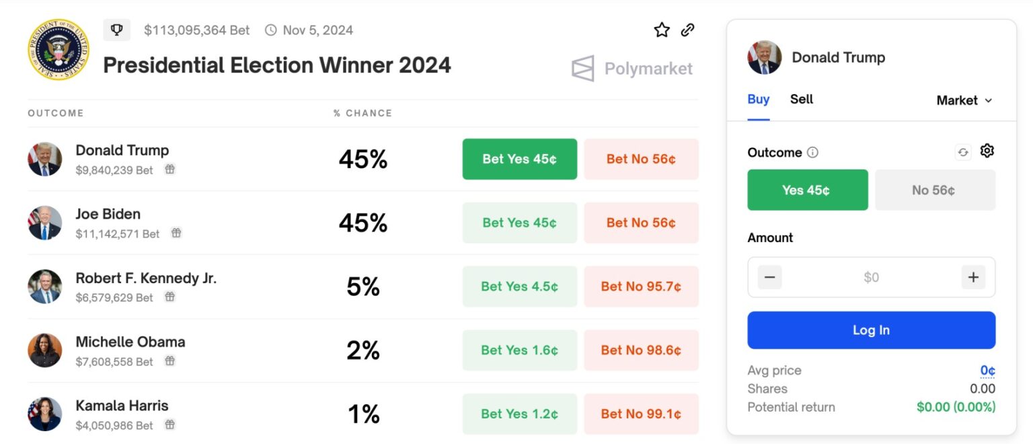This screenshot has width=1033, height=444.
Task: Select the Yes 45¢ outcome toggle
Action: click(x=807, y=190)
